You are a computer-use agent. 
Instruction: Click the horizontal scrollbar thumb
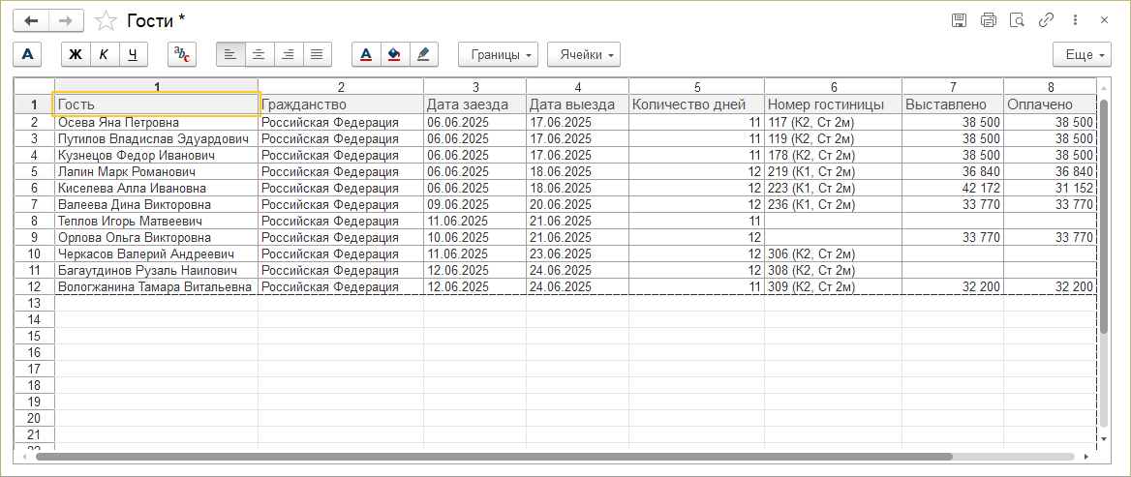coord(494,456)
